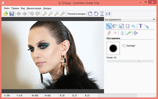Set actual size zoom with the magnifier
Screen dimensions: 158x99
pos(57,14)
